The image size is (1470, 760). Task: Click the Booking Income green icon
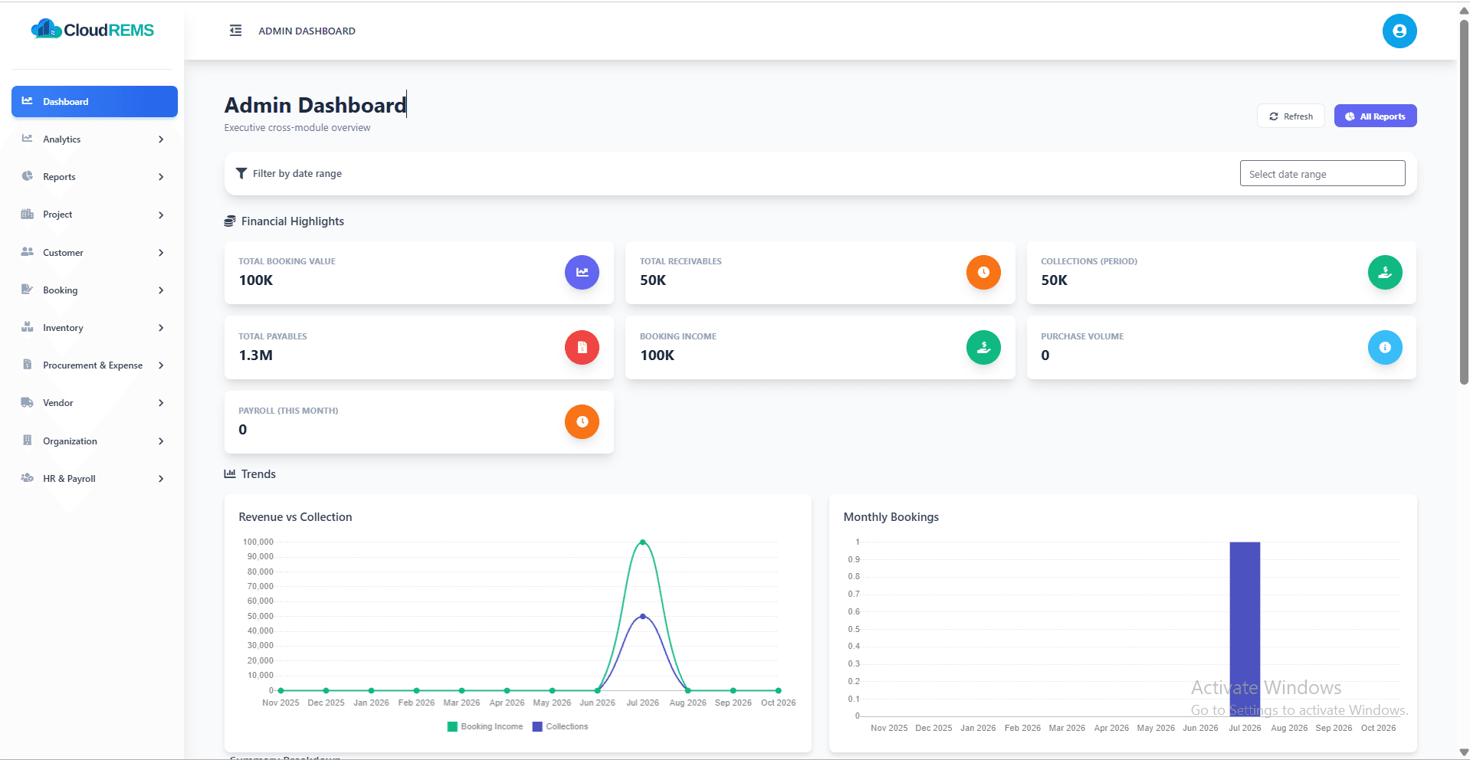[983, 347]
